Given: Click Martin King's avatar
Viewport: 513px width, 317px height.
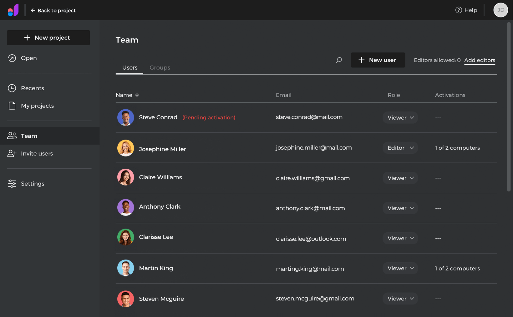Looking at the screenshot, I should 126,268.
